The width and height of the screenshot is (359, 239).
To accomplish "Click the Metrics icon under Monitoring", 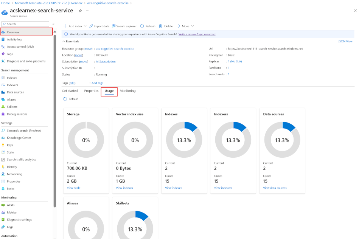I will pos(3,213).
